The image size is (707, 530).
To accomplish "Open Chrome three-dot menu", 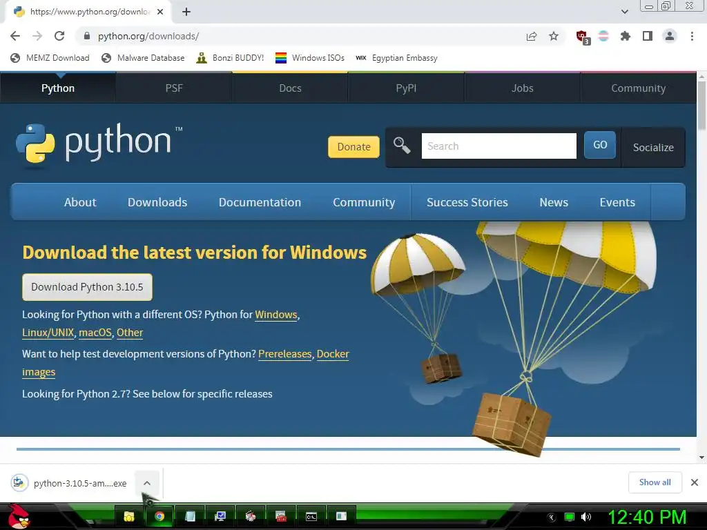I will point(692,36).
